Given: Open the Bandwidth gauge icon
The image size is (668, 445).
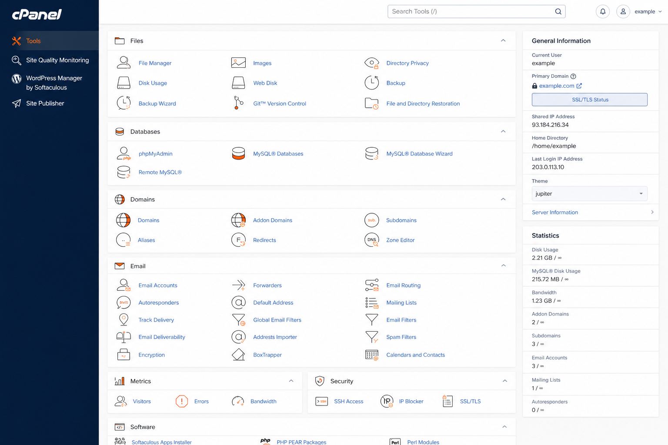Looking at the screenshot, I should tap(238, 401).
